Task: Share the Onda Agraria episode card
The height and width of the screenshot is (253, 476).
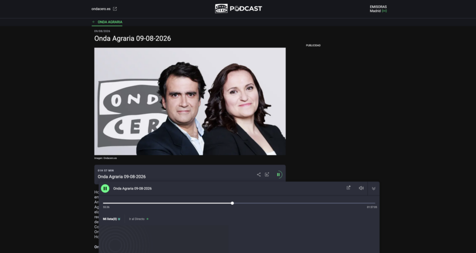Action: [x=258, y=175]
